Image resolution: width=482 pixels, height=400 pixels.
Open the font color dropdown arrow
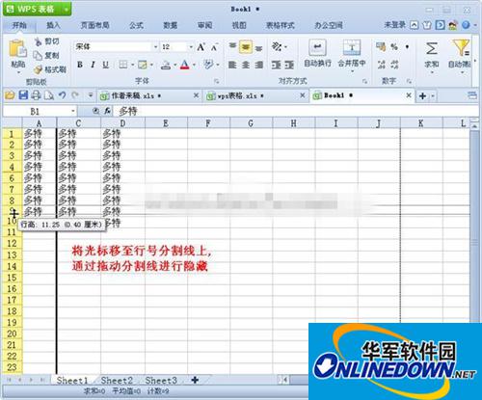click(x=194, y=66)
